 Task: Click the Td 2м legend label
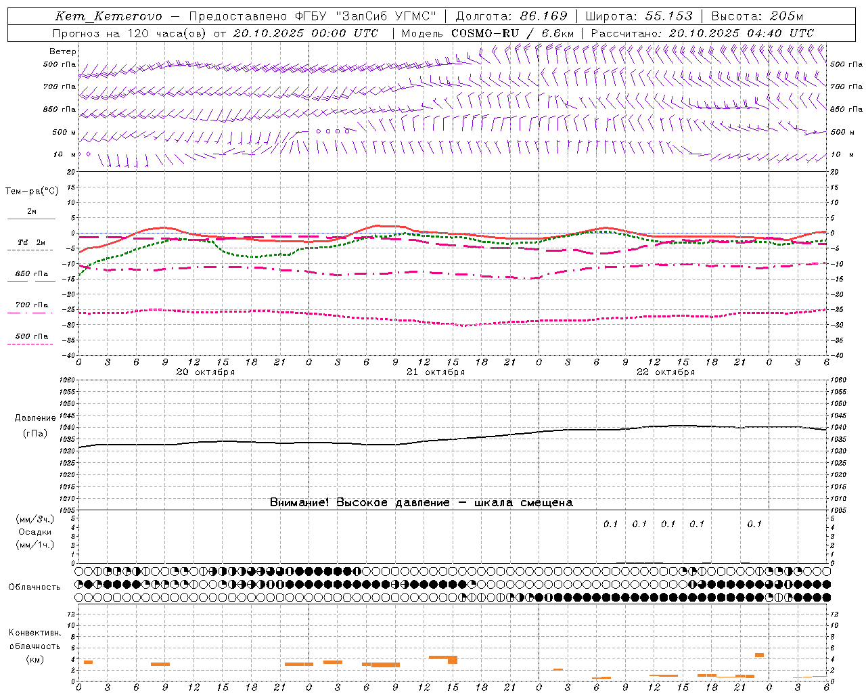pos(32,242)
